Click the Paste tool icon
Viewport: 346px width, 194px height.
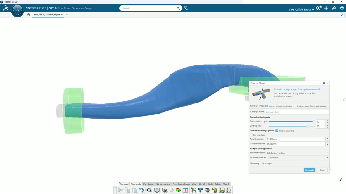click(134, 190)
